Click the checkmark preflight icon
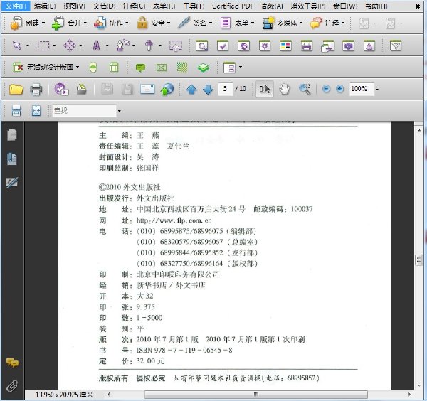427x401 pixels. point(223,46)
